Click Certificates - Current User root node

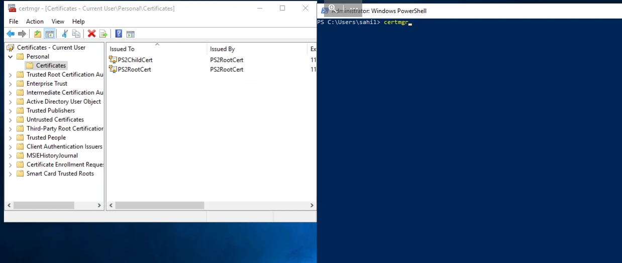point(51,47)
